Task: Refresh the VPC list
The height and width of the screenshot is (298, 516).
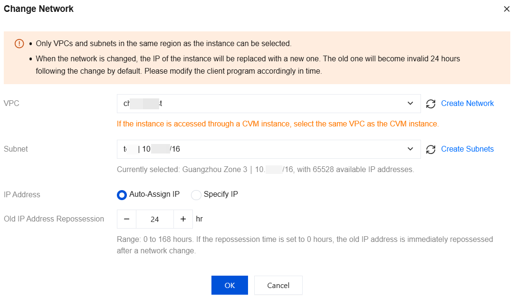Action: click(x=431, y=104)
